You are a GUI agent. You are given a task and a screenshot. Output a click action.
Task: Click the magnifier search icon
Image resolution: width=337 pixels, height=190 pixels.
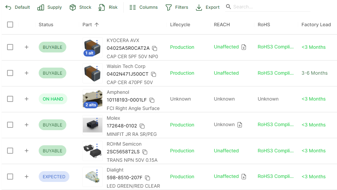click(229, 7)
